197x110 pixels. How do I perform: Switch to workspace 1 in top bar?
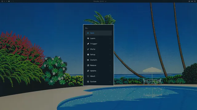[x=5, y=1]
